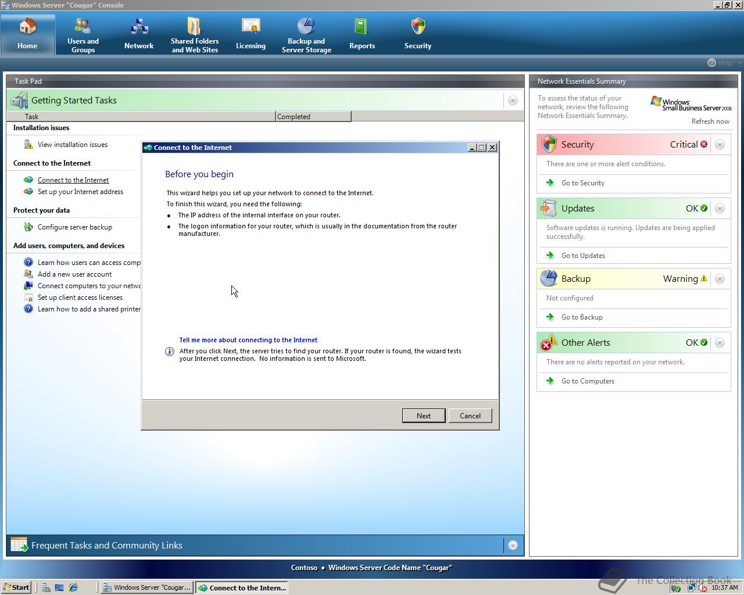Click the Backup Warning status icon
Screen dimensions: 744x595
(704, 278)
